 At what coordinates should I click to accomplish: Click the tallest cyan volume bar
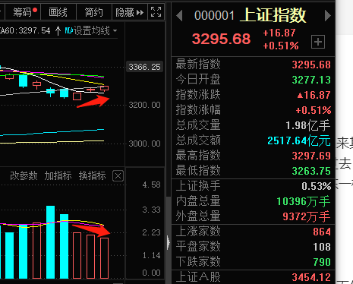(x=51, y=242)
